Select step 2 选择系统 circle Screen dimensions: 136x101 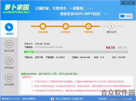pos(66,26)
